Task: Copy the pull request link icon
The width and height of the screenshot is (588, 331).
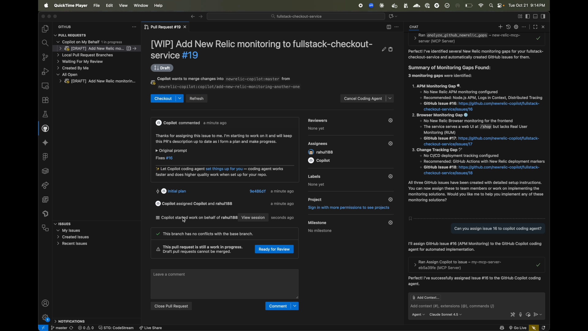Action: [391, 49]
